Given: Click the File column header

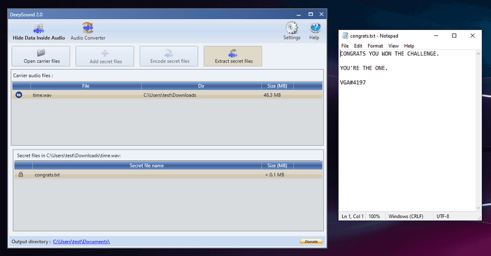Looking at the screenshot, I should [86, 86].
